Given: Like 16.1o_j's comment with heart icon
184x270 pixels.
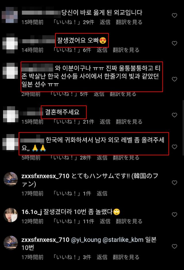Looking at the screenshot, I should (175, 214).
